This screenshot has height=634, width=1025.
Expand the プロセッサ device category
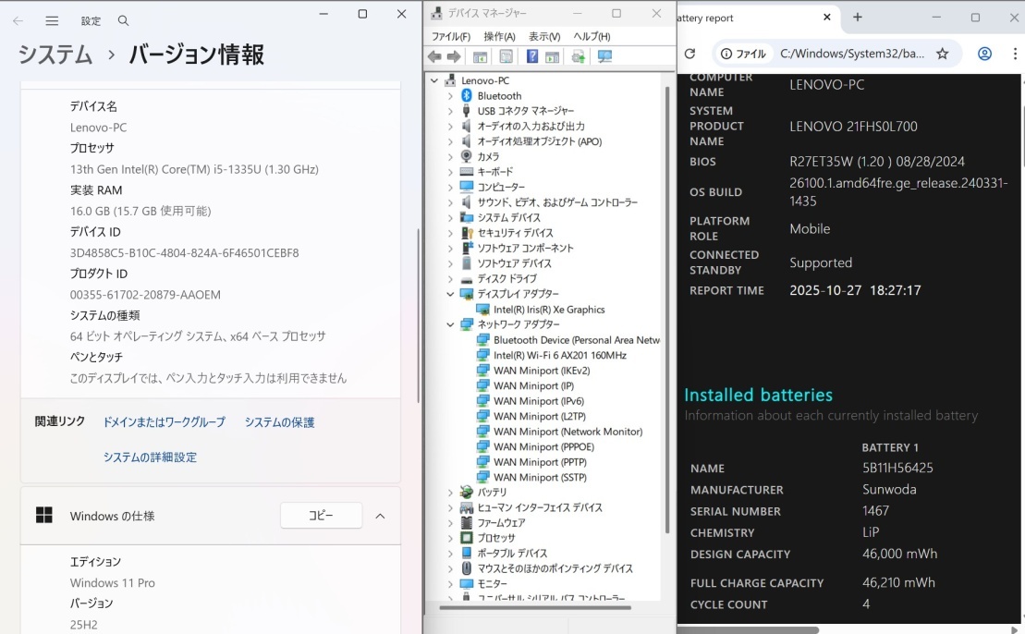pos(450,537)
